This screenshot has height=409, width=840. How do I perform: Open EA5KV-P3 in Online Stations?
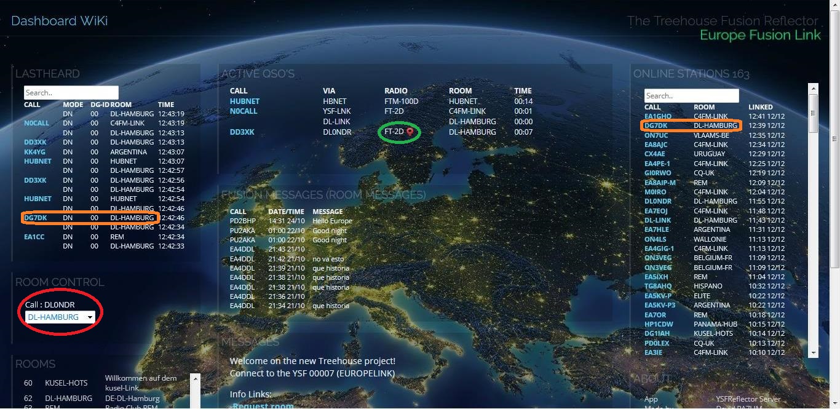pyautogui.click(x=660, y=305)
